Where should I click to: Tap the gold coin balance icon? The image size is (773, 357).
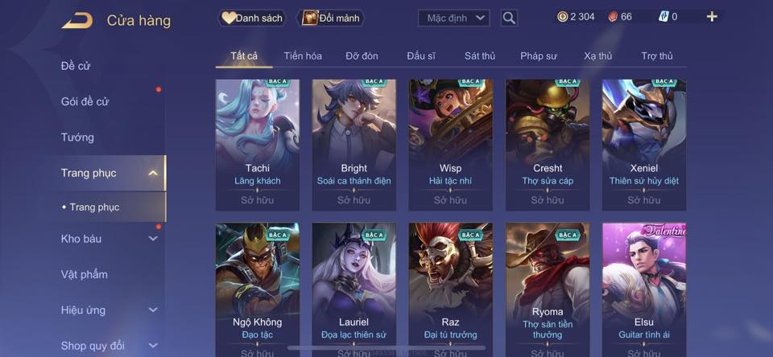[x=562, y=17]
